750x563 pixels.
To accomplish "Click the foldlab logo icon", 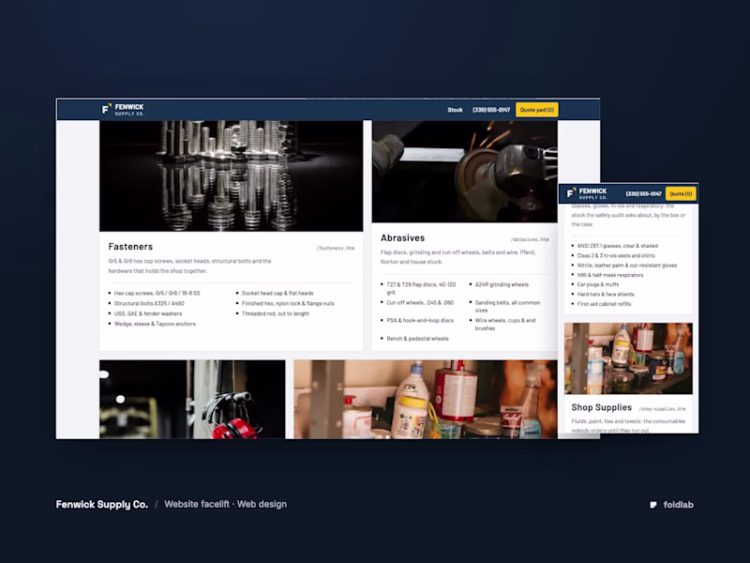I will point(653,505).
